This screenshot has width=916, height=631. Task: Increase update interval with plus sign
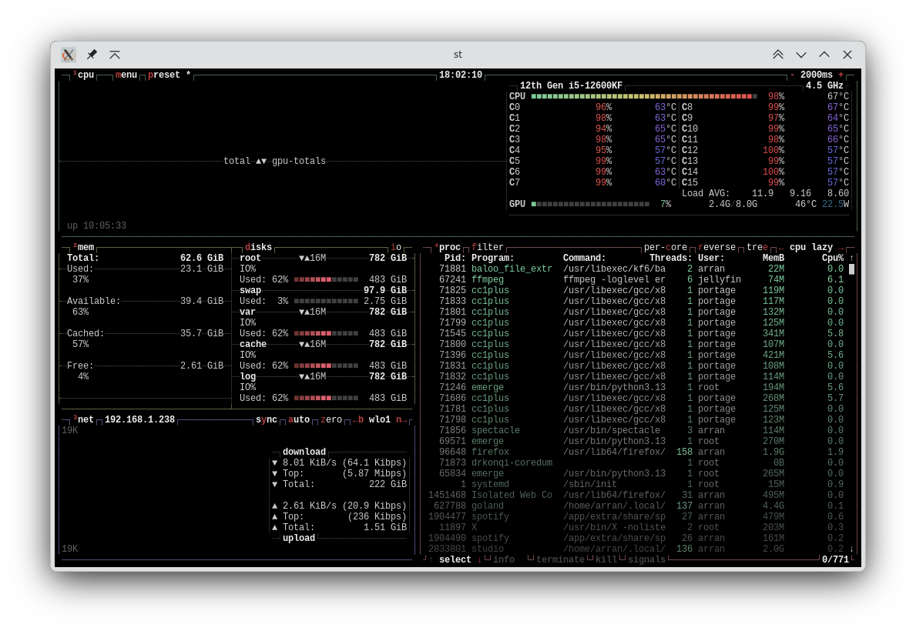coord(841,75)
